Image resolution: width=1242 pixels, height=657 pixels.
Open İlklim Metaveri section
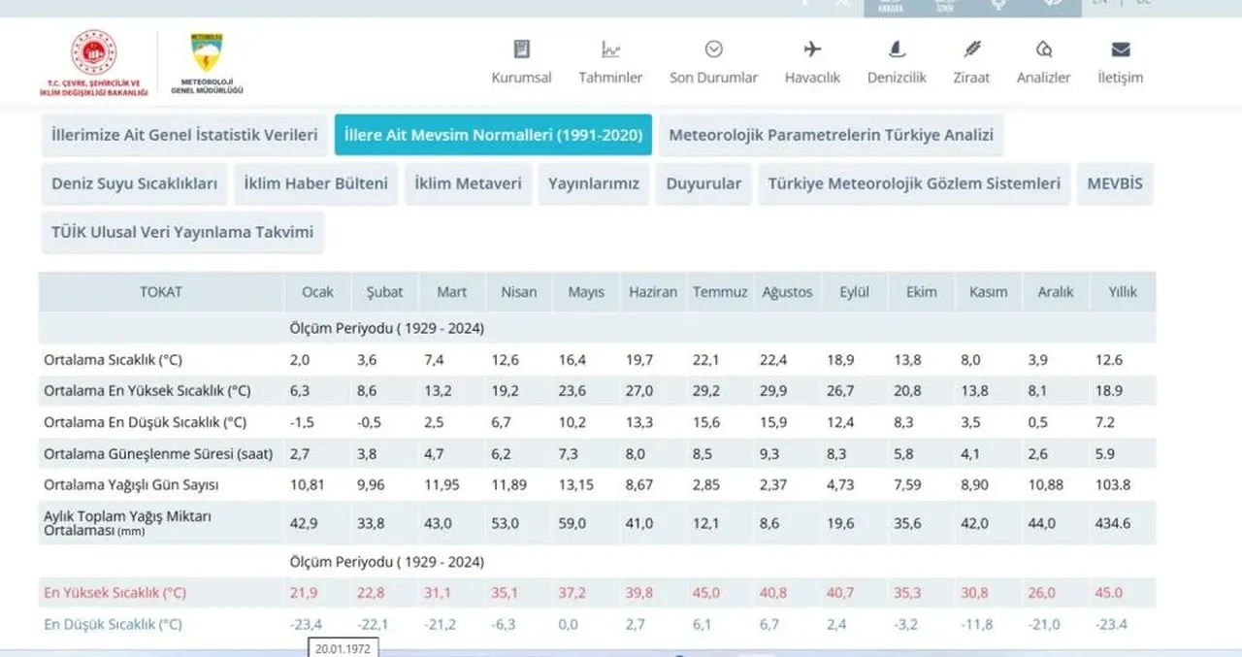(469, 182)
